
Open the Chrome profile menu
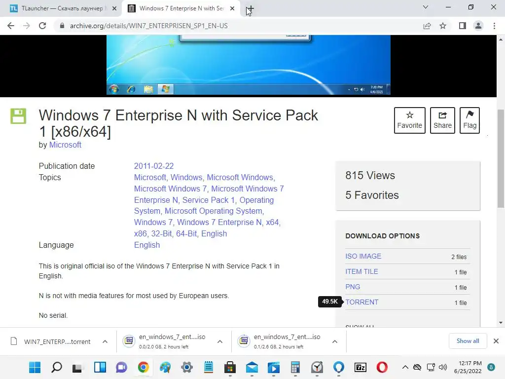(478, 26)
